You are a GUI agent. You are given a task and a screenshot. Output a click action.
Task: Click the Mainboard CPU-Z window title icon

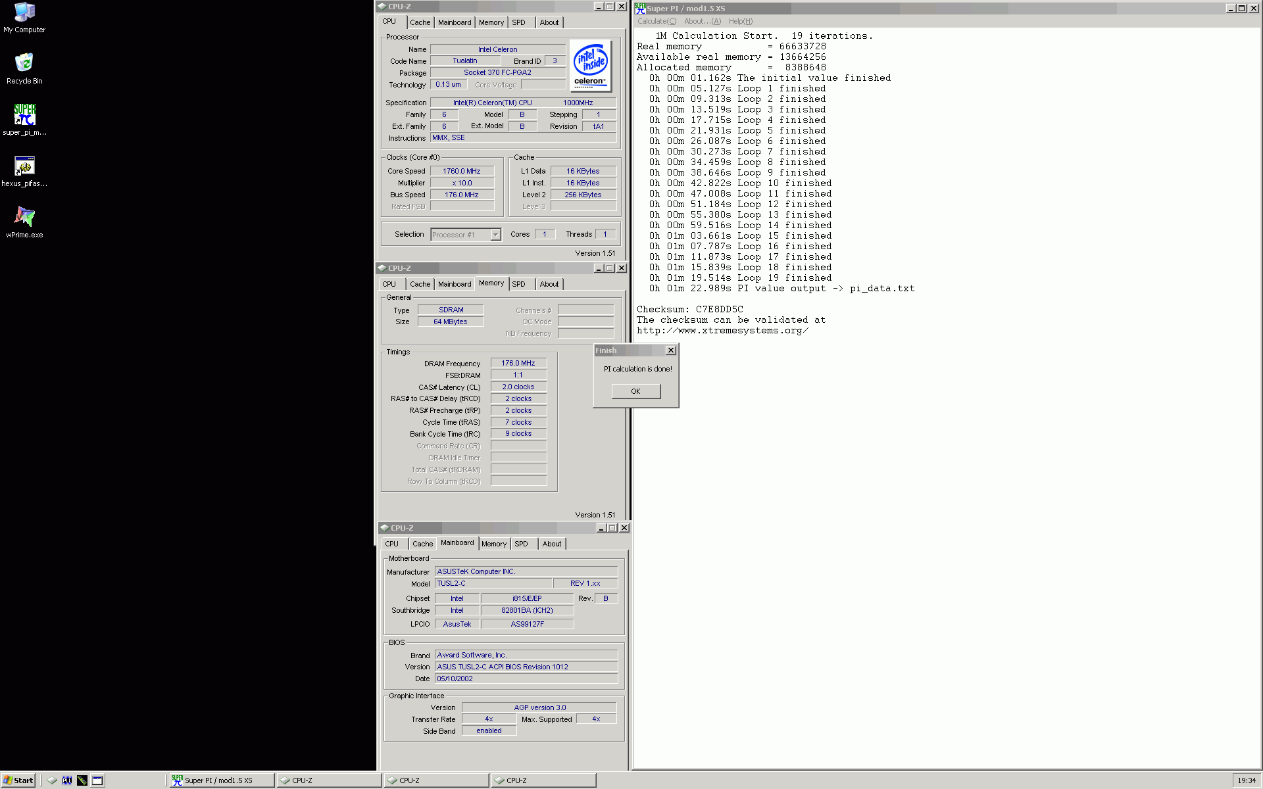(385, 528)
